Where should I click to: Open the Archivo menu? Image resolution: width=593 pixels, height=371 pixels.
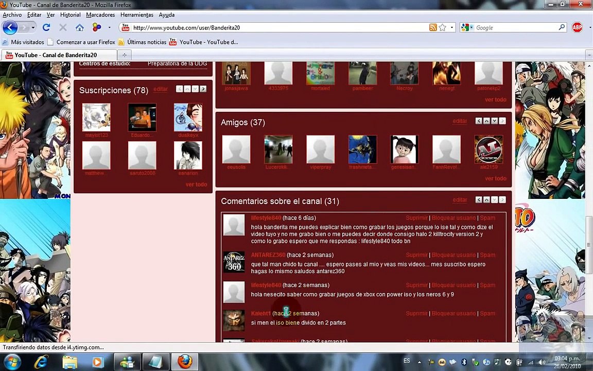12,15
